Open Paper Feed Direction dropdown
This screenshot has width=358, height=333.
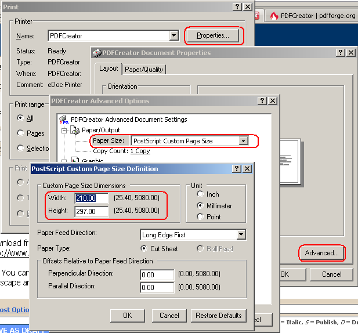[241, 234]
